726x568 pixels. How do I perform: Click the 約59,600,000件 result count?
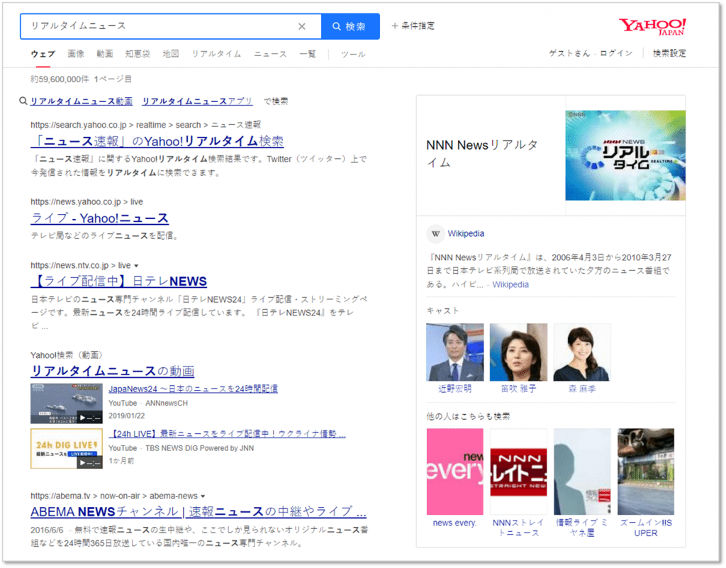pyautogui.click(x=60, y=79)
